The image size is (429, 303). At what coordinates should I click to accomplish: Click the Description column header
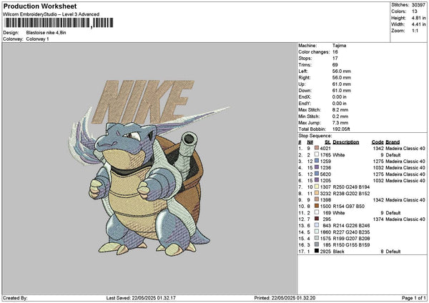[x=346, y=142]
